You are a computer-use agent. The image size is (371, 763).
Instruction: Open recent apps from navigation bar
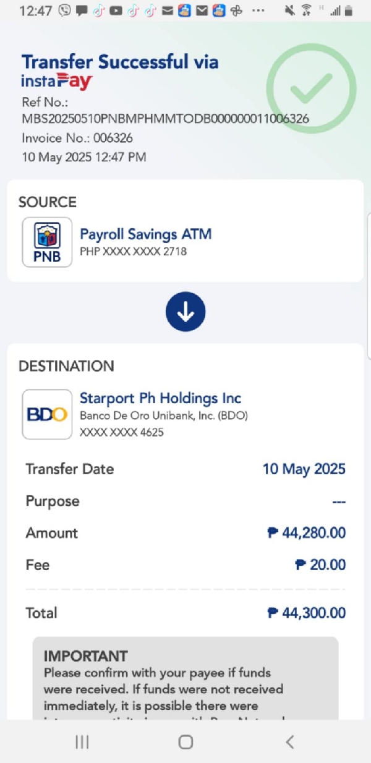pyautogui.click(x=82, y=742)
